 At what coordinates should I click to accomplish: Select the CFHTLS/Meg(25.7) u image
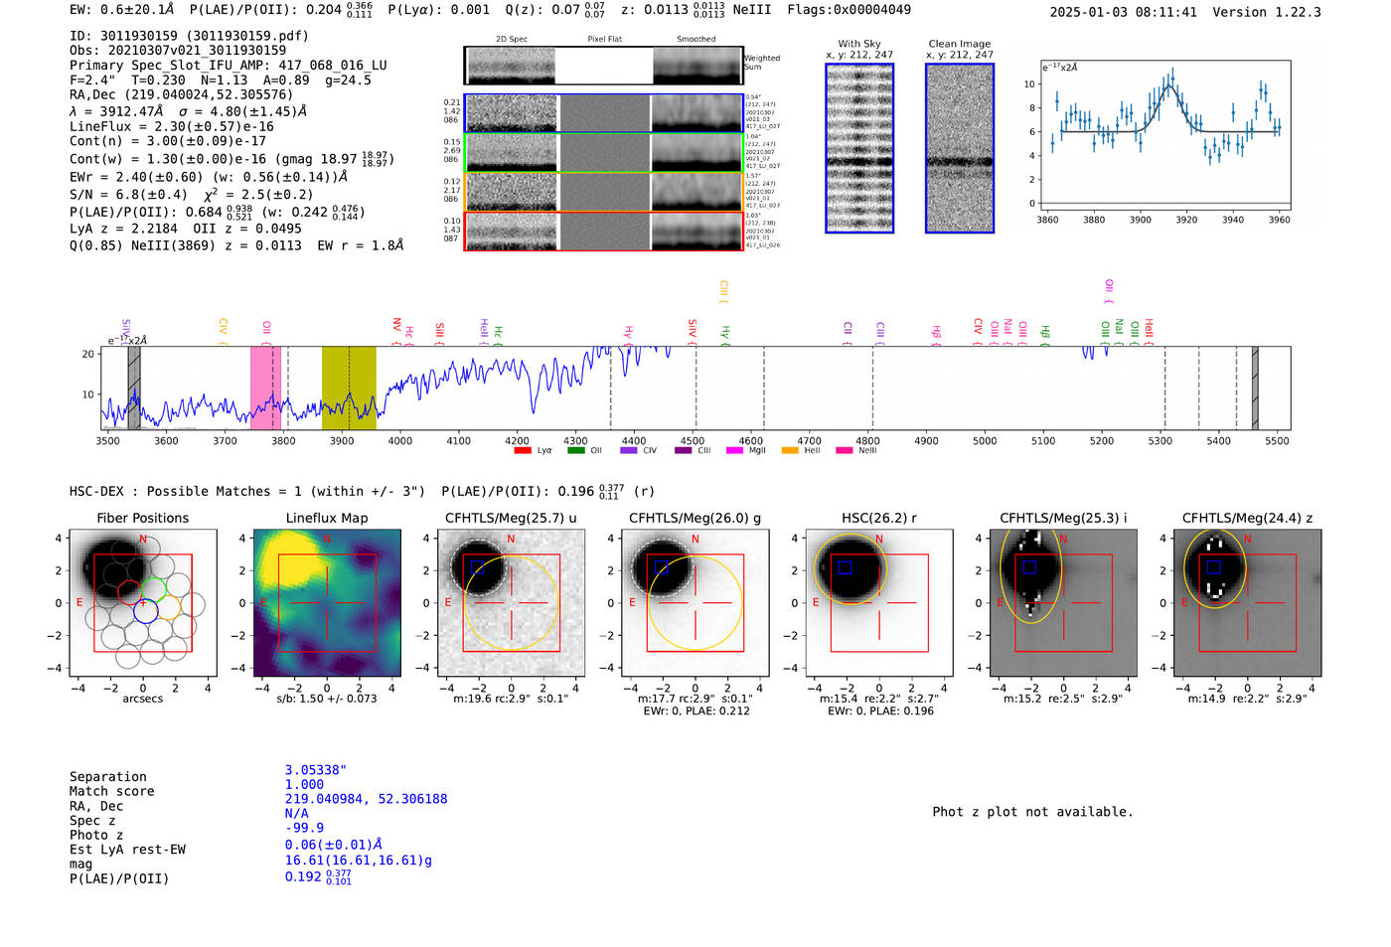point(512,603)
